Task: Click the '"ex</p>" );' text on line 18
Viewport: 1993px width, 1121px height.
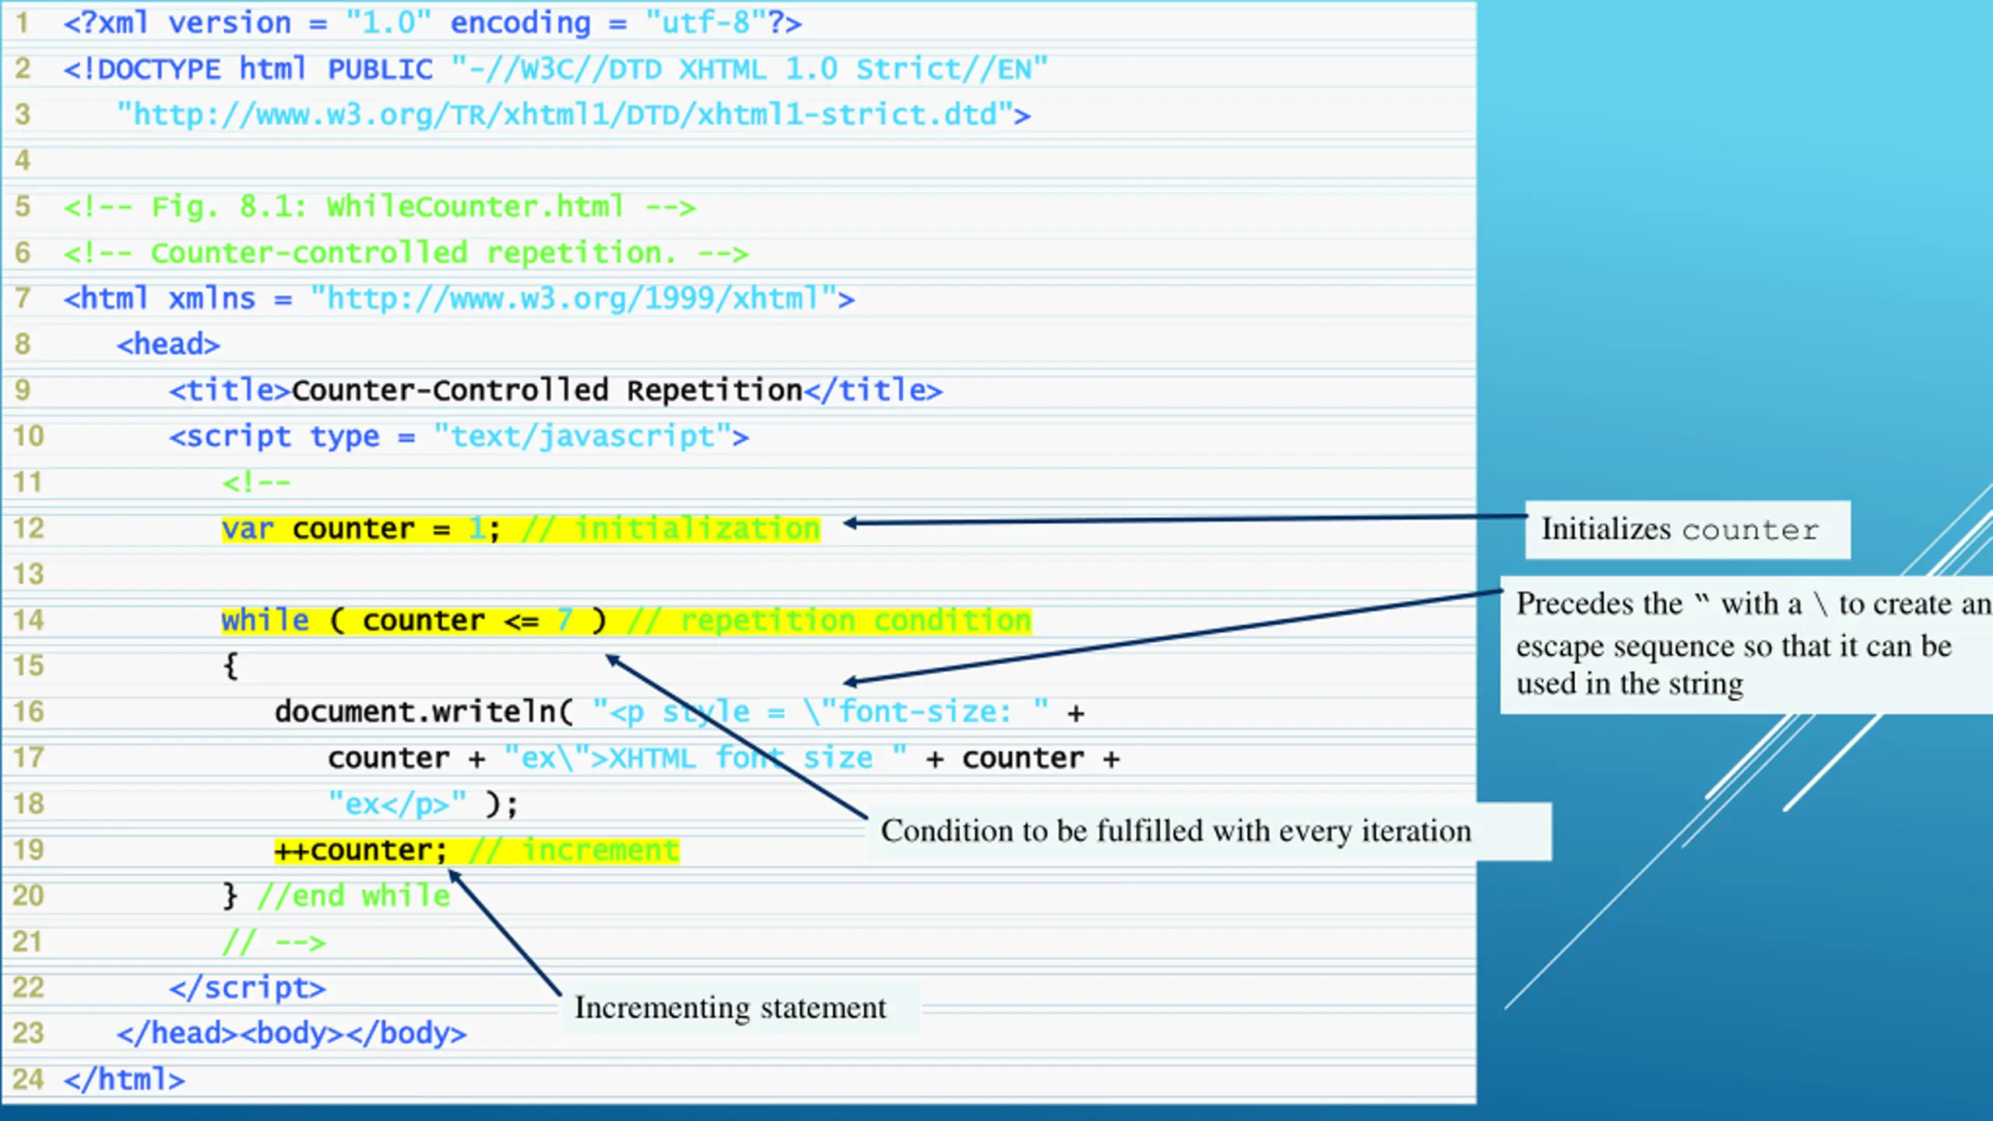Action: coord(423,804)
